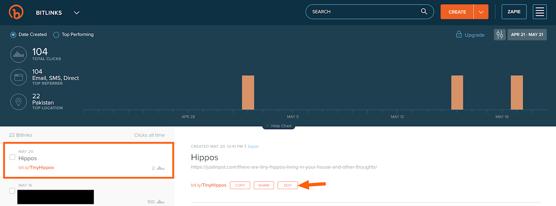Image resolution: width=556 pixels, height=206 pixels.
Task: Click the total clicks bar chart icon
Action: pos(19,55)
